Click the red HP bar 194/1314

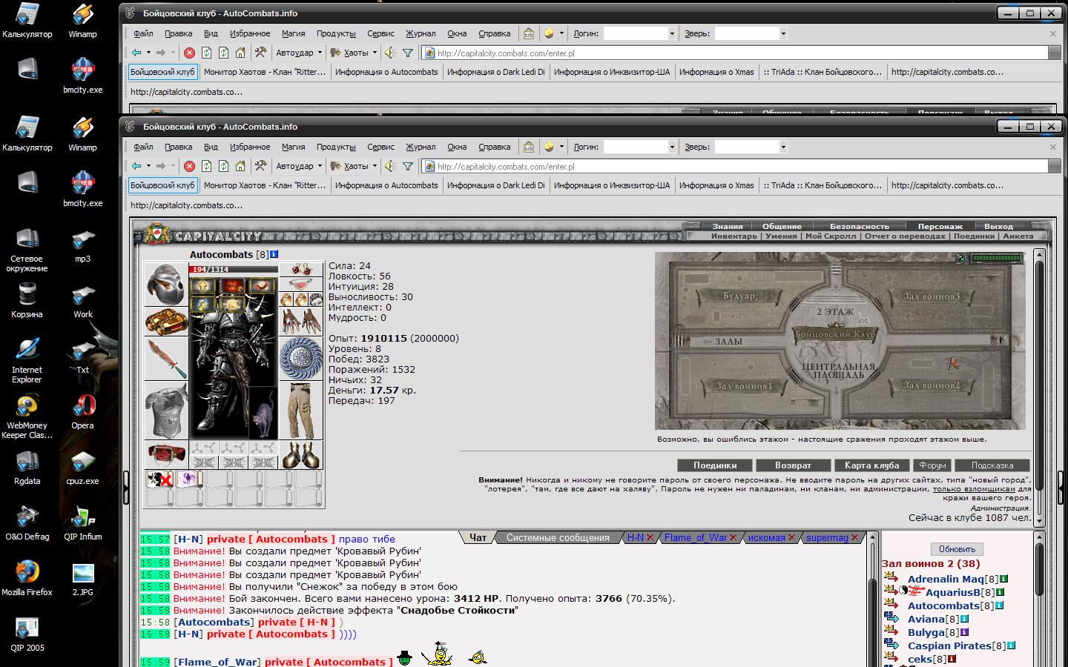(x=233, y=269)
